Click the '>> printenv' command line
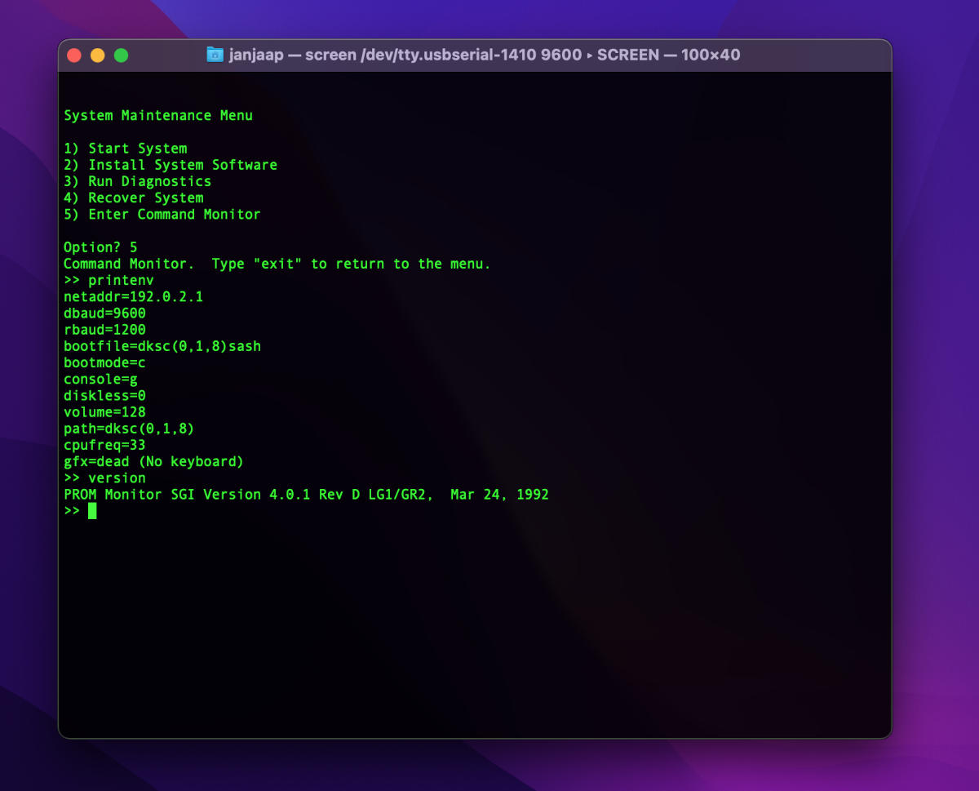 [x=109, y=280]
